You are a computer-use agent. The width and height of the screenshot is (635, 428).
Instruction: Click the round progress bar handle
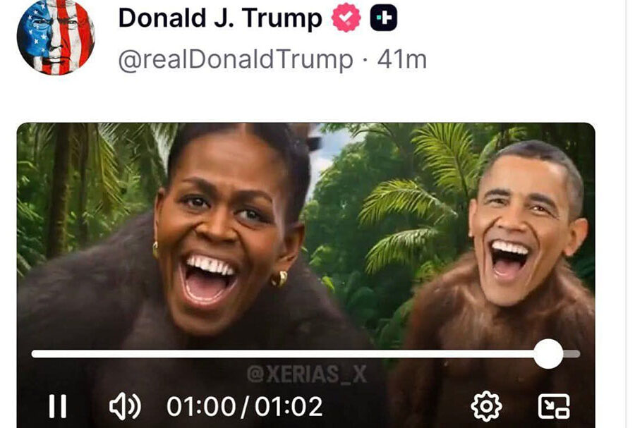(548, 354)
